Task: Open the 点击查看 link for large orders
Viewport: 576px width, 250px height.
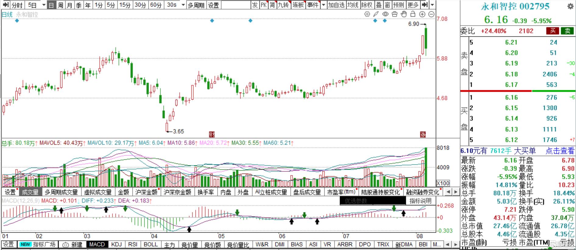Action: pos(560,151)
